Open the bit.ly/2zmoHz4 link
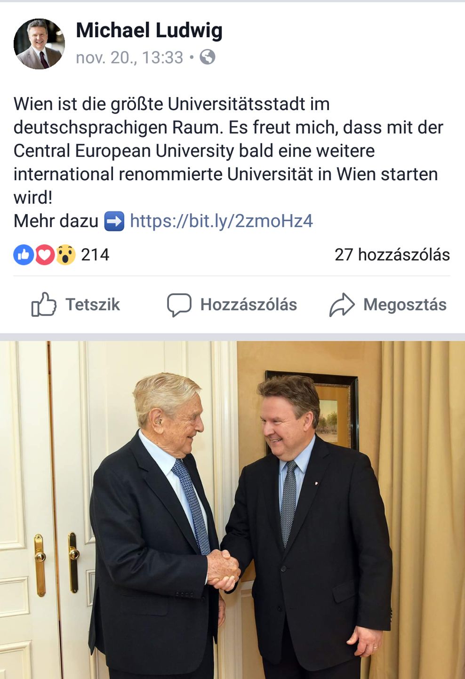 221,221
